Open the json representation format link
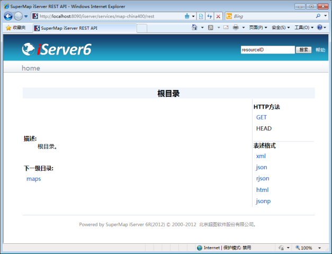 (x=262, y=167)
